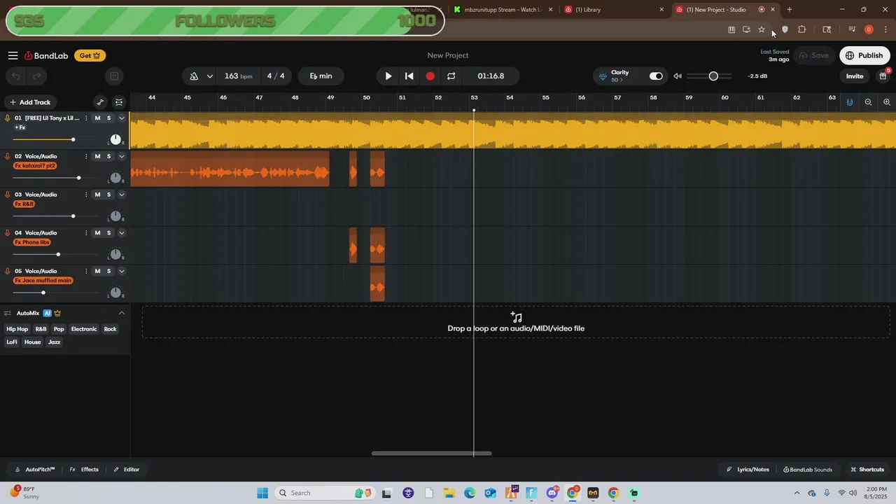Select the Hip Hop AutoMix preset

click(17, 329)
